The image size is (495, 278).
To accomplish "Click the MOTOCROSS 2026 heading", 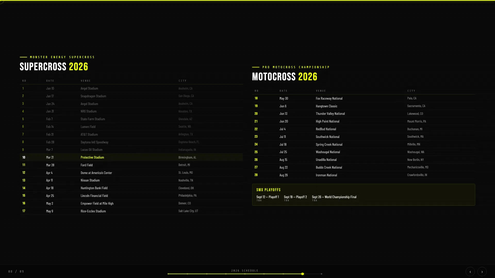I will tap(285, 76).
